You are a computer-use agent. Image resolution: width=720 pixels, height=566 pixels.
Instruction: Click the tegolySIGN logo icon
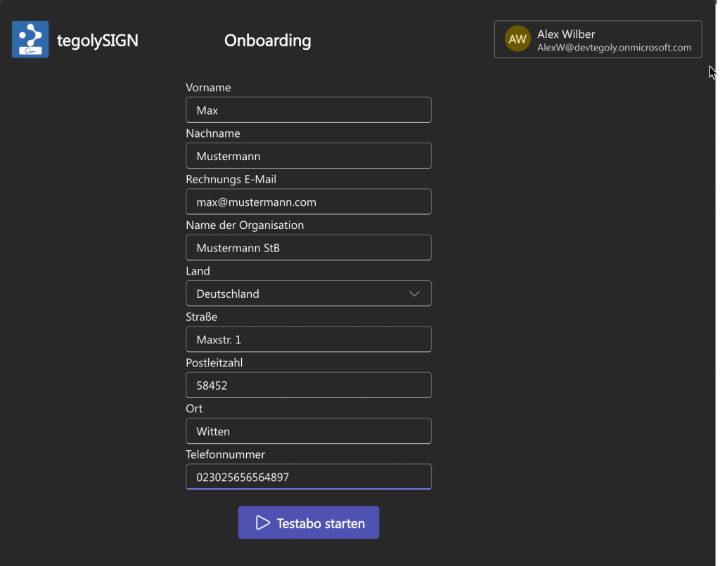tap(30, 39)
